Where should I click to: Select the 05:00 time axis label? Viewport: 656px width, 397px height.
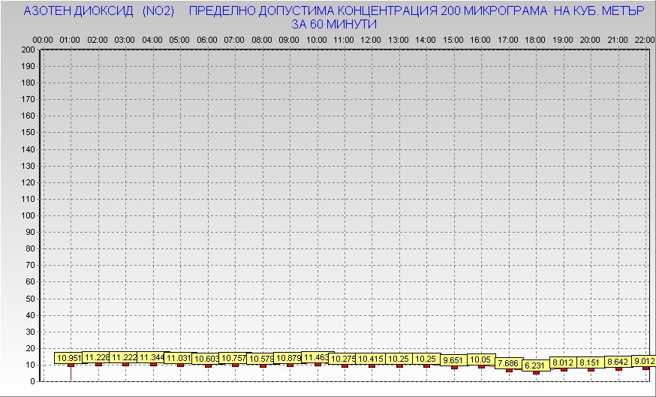coord(179,39)
